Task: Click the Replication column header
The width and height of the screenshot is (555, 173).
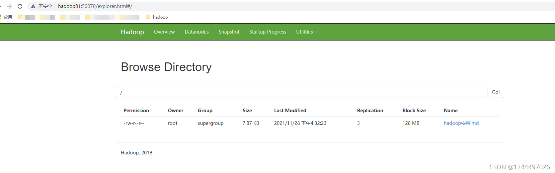Action: click(370, 111)
